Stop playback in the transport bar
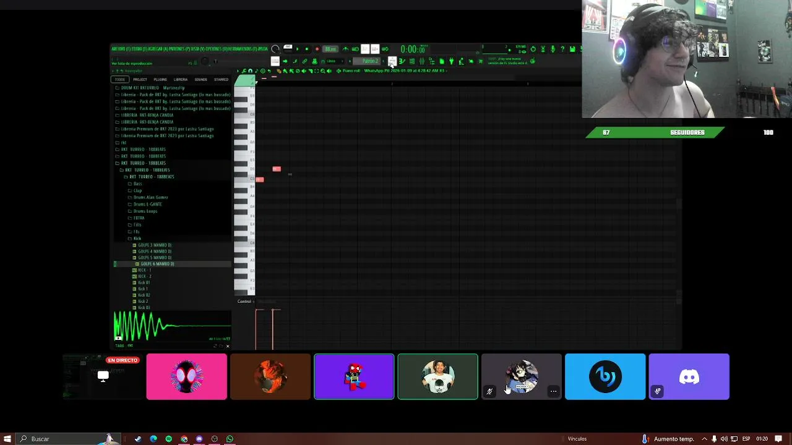The height and width of the screenshot is (445, 792). point(307,49)
